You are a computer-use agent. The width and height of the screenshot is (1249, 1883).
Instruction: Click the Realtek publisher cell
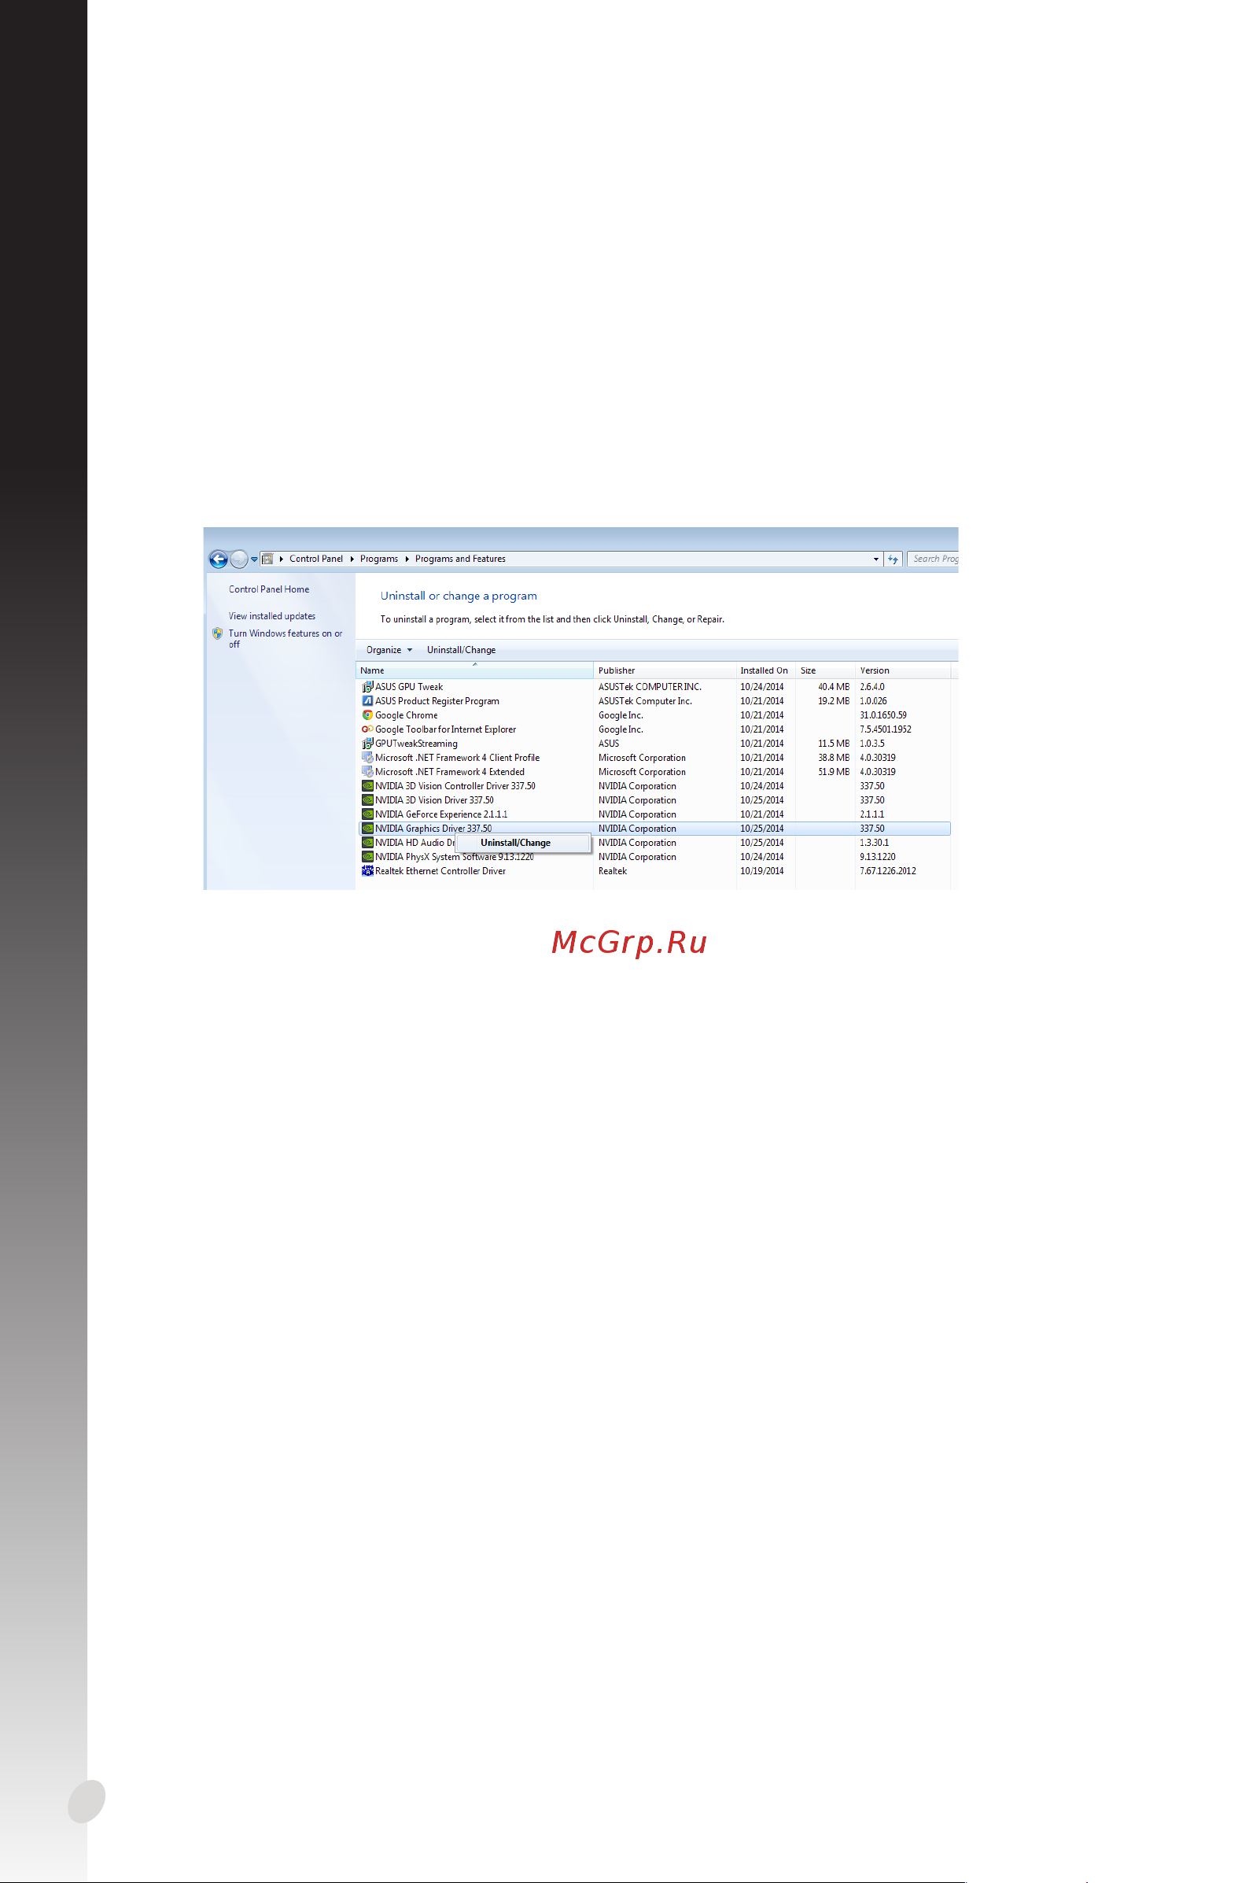tap(613, 871)
